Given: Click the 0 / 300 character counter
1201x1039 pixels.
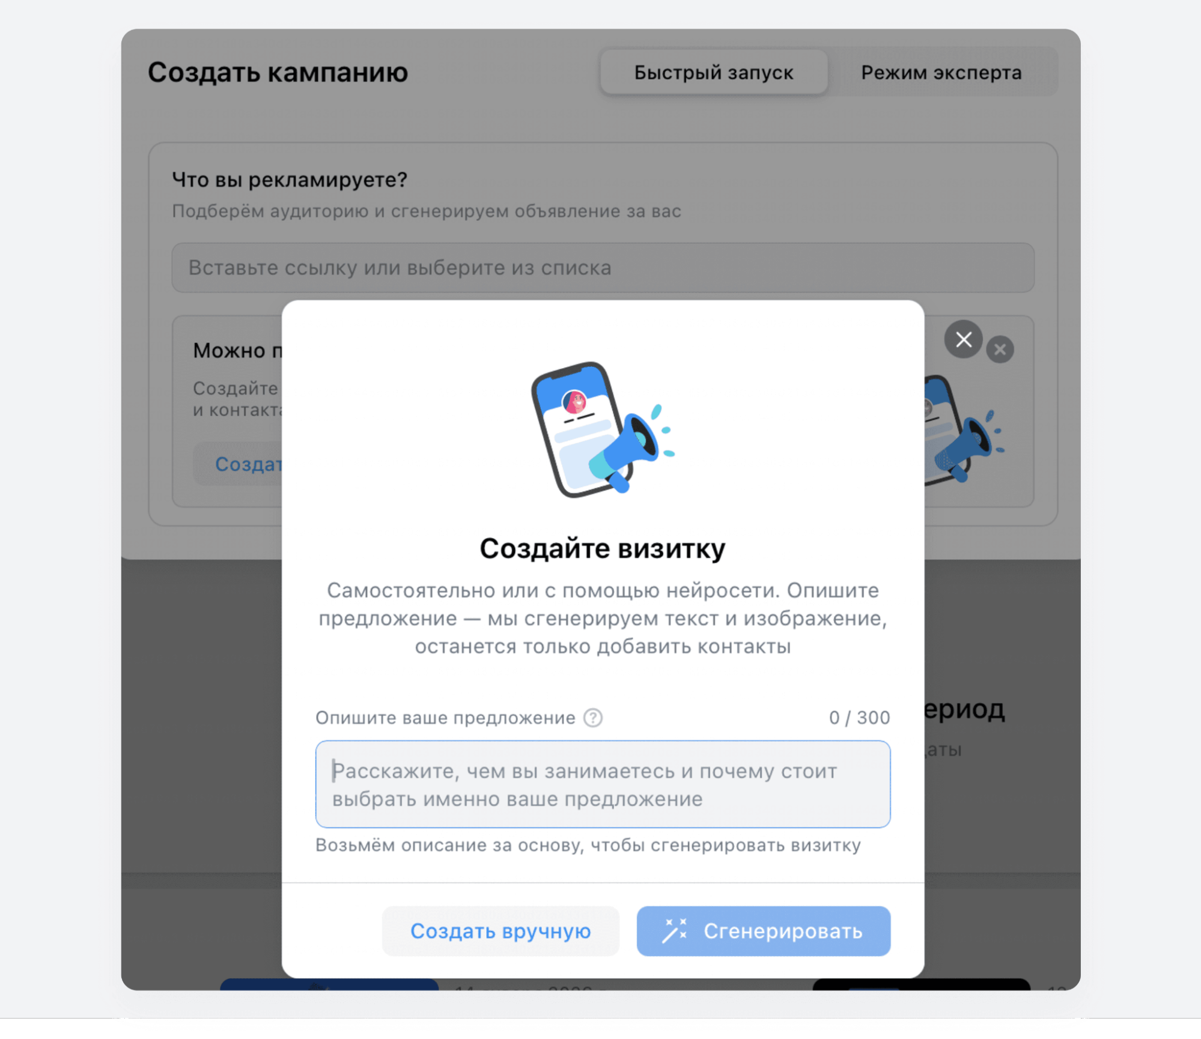Looking at the screenshot, I should tap(859, 718).
